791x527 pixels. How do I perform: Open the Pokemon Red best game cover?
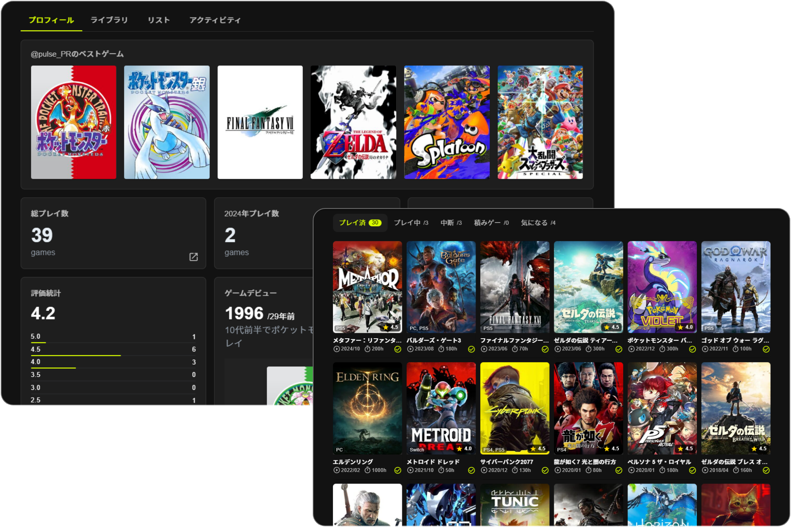point(74,122)
